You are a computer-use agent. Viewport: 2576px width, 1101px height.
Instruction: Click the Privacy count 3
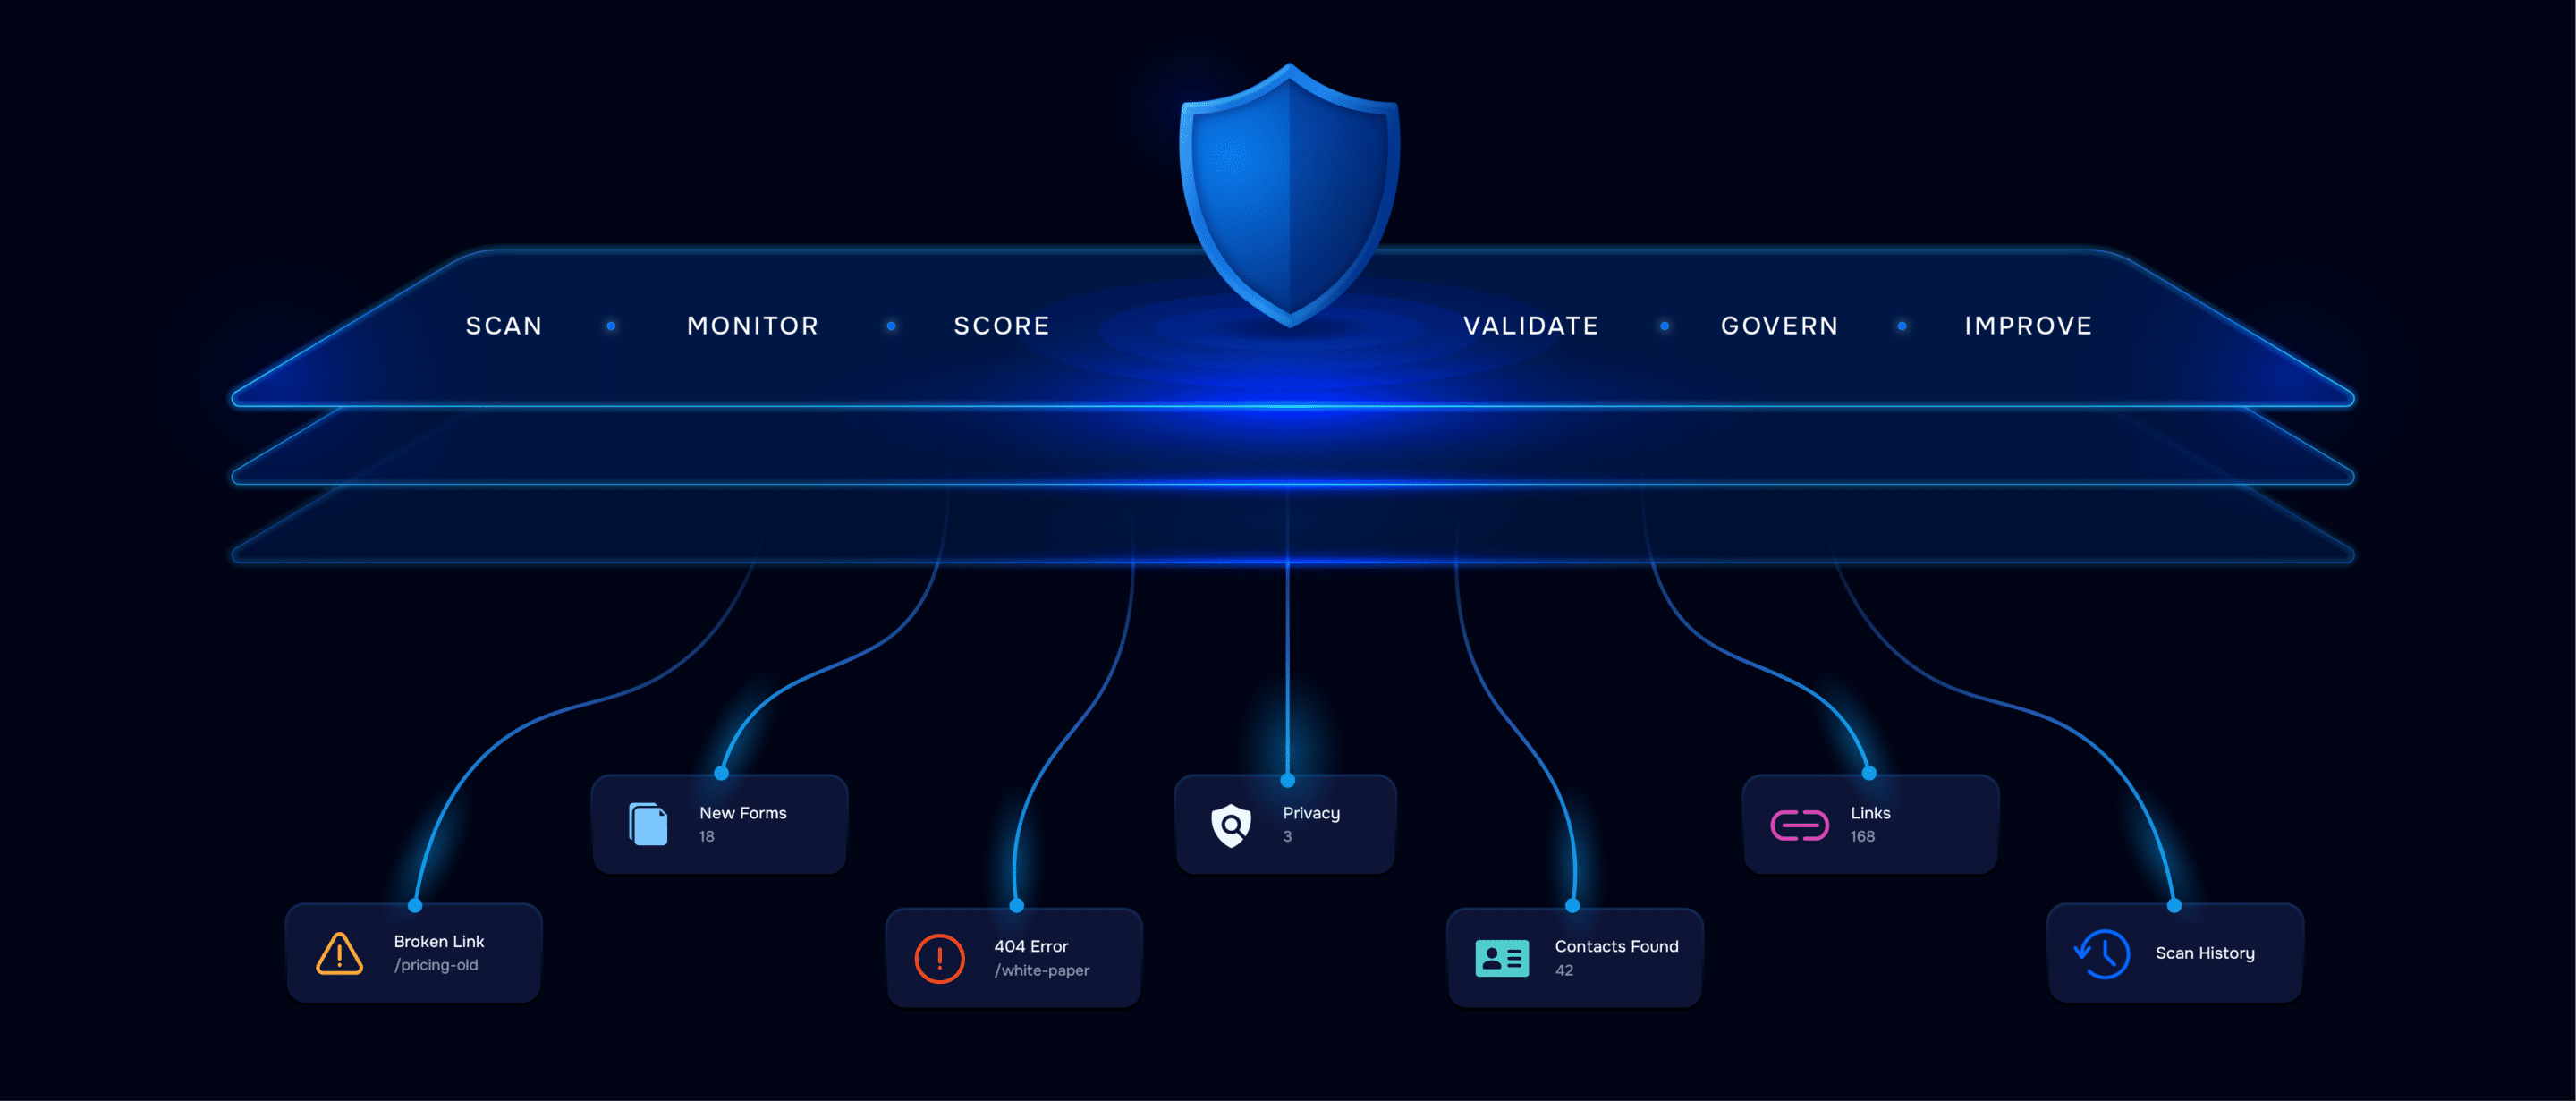click(x=1287, y=836)
